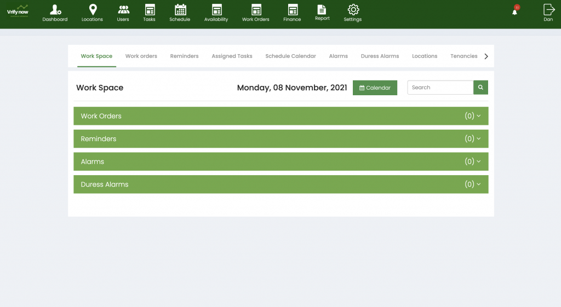This screenshot has height=307, width=561.
Task: Switch to the Schedule Calendar tab
Action: click(290, 56)
